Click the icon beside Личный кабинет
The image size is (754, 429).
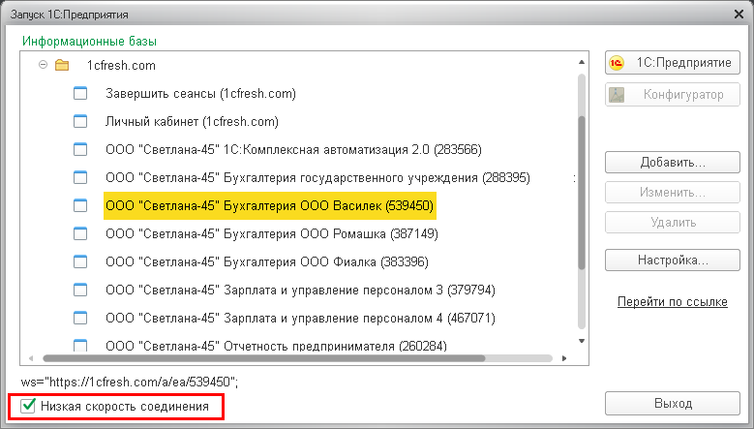tap(81, 122)
